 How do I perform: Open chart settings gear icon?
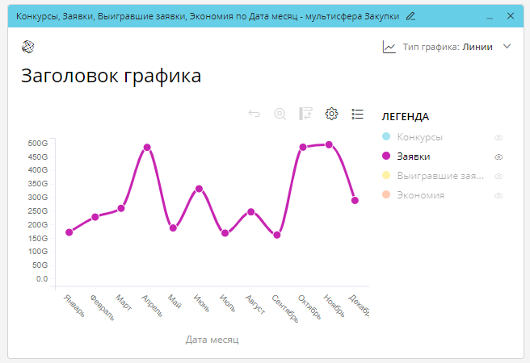(331, 114)
